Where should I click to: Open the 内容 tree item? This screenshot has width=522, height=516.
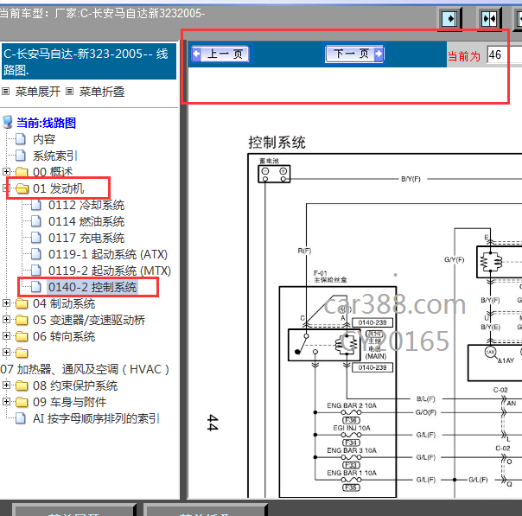(x=44, y=139)
